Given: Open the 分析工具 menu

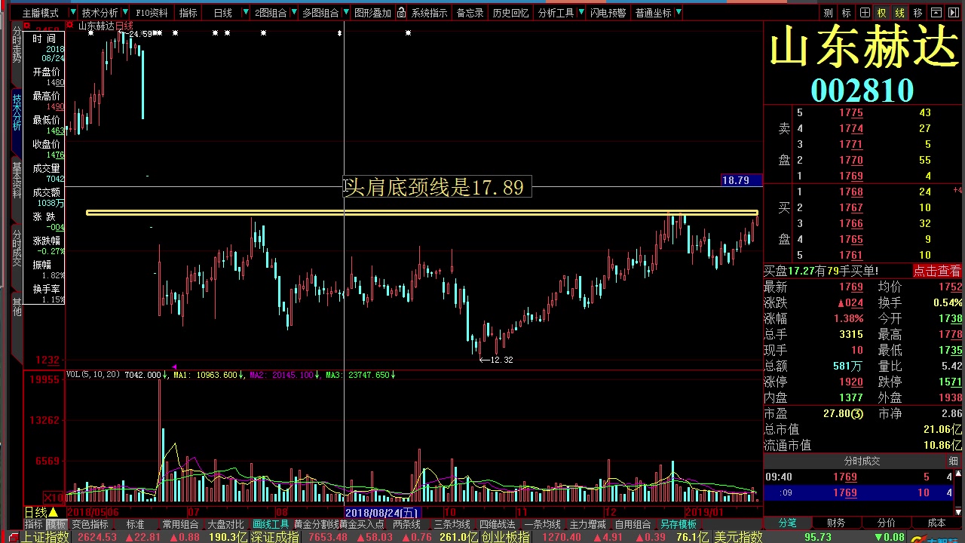Looking at the screenshot, I should point(556,13).
